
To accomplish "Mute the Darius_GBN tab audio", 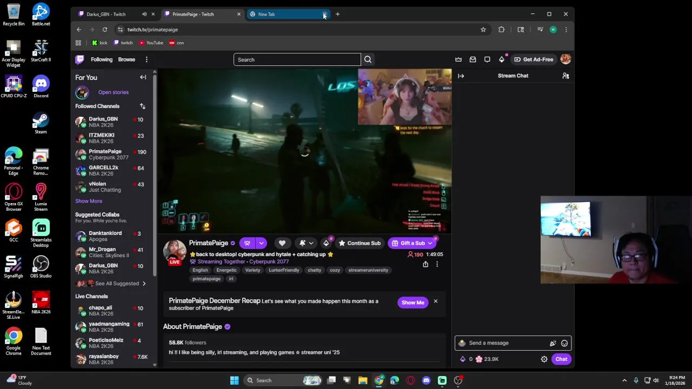I will 144,14.
